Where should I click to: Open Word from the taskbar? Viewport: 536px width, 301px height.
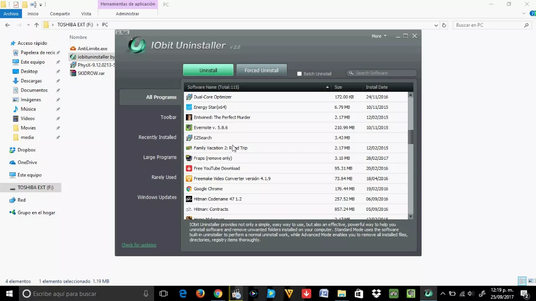[324, 293]
